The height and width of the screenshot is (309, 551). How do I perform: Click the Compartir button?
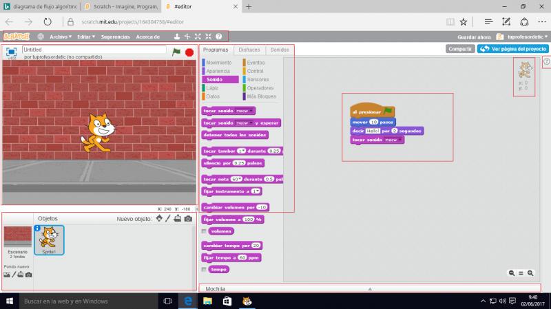point(460,49)
